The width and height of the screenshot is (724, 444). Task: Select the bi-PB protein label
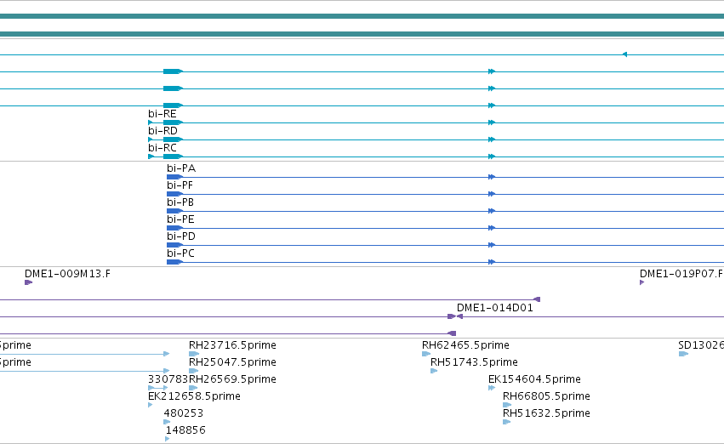(x=180, y=202)
